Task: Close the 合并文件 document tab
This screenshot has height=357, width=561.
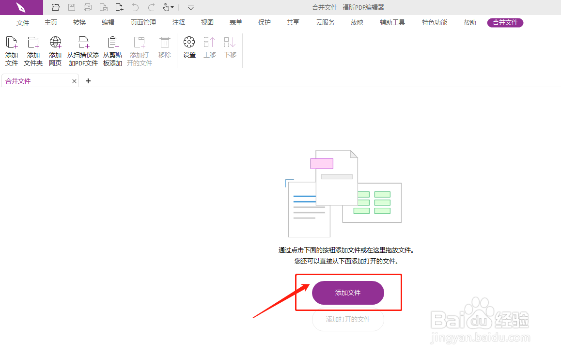Action: (x=75, y=81)
